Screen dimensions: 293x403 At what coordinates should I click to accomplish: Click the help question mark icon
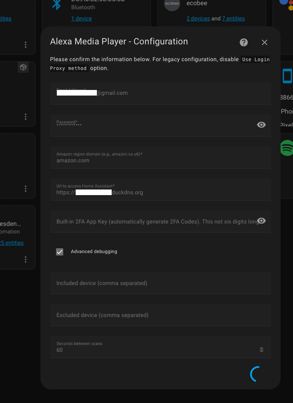tap(243, 42)
